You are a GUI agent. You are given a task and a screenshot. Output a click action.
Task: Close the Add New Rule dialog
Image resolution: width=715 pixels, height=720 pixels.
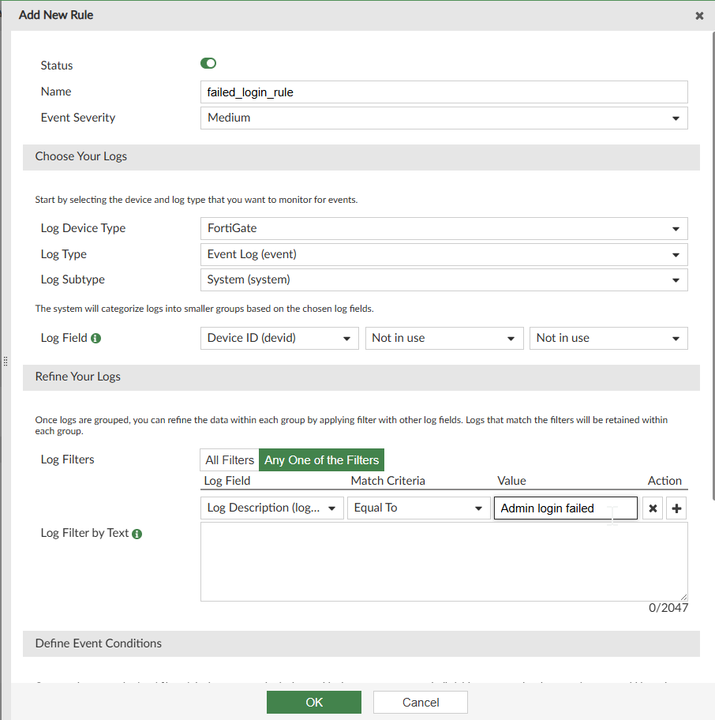(x=699, y=16)
